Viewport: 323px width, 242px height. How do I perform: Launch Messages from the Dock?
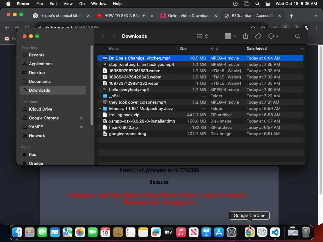tap(42, 232)
